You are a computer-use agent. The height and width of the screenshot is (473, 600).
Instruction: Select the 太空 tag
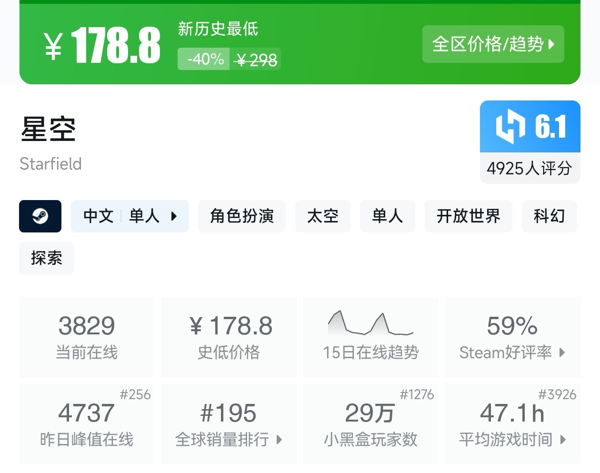pos(323,216)
